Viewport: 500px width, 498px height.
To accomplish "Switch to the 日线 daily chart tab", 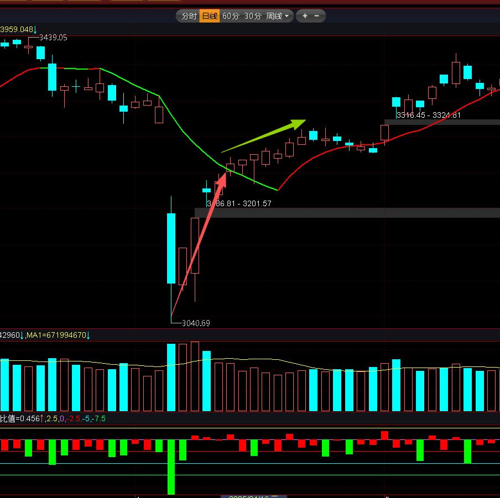I will 209,16.
